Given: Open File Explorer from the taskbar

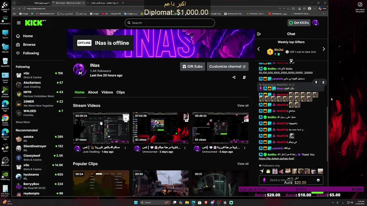Looking at the screenshot, I should 187,203.
